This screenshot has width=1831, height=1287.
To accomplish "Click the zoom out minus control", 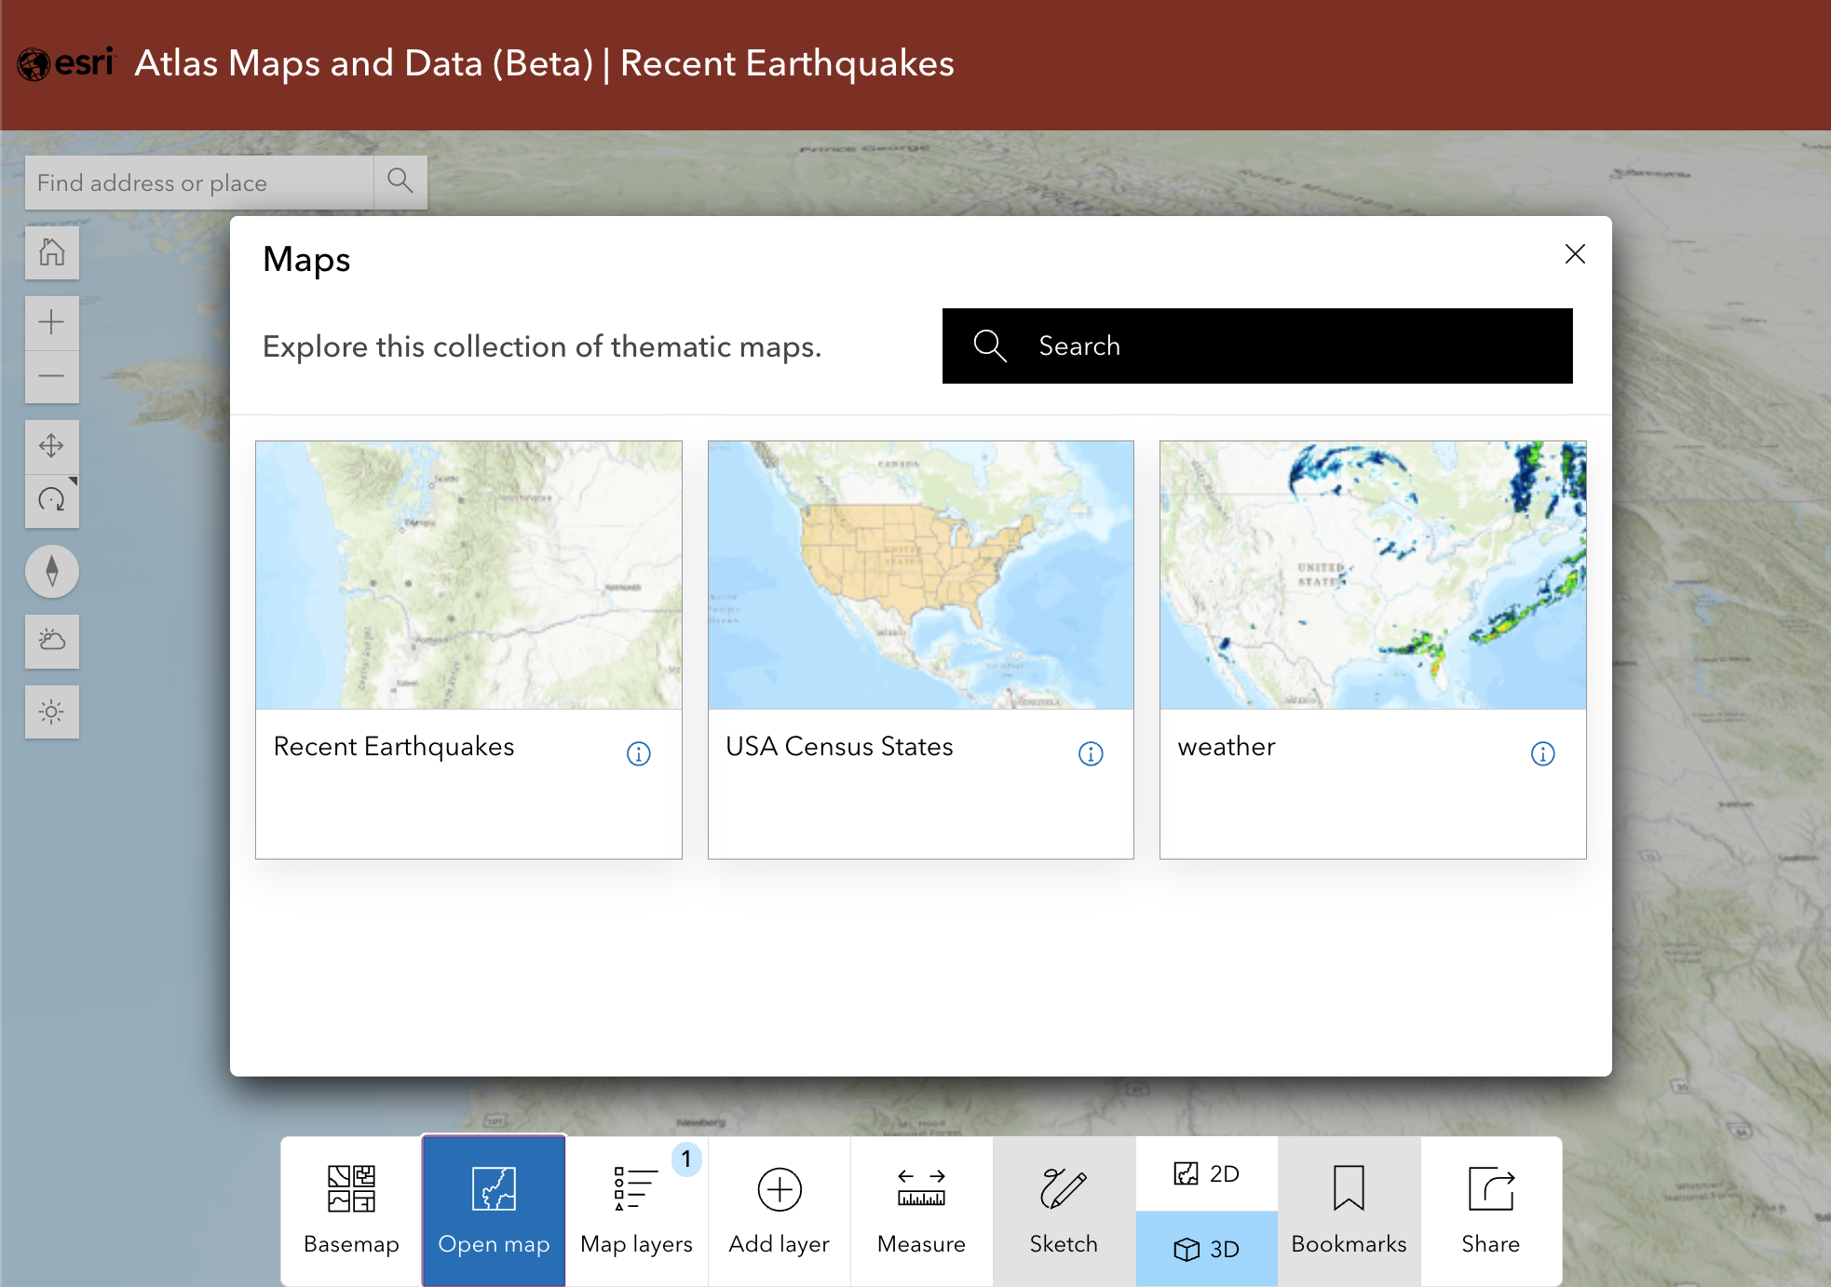I will pos(52,376).
